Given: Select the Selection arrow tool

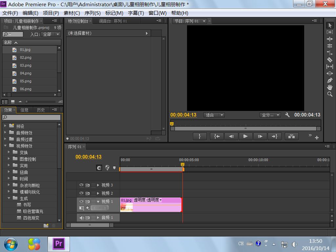Looking at the screenshot, I should tap(330, 25).
